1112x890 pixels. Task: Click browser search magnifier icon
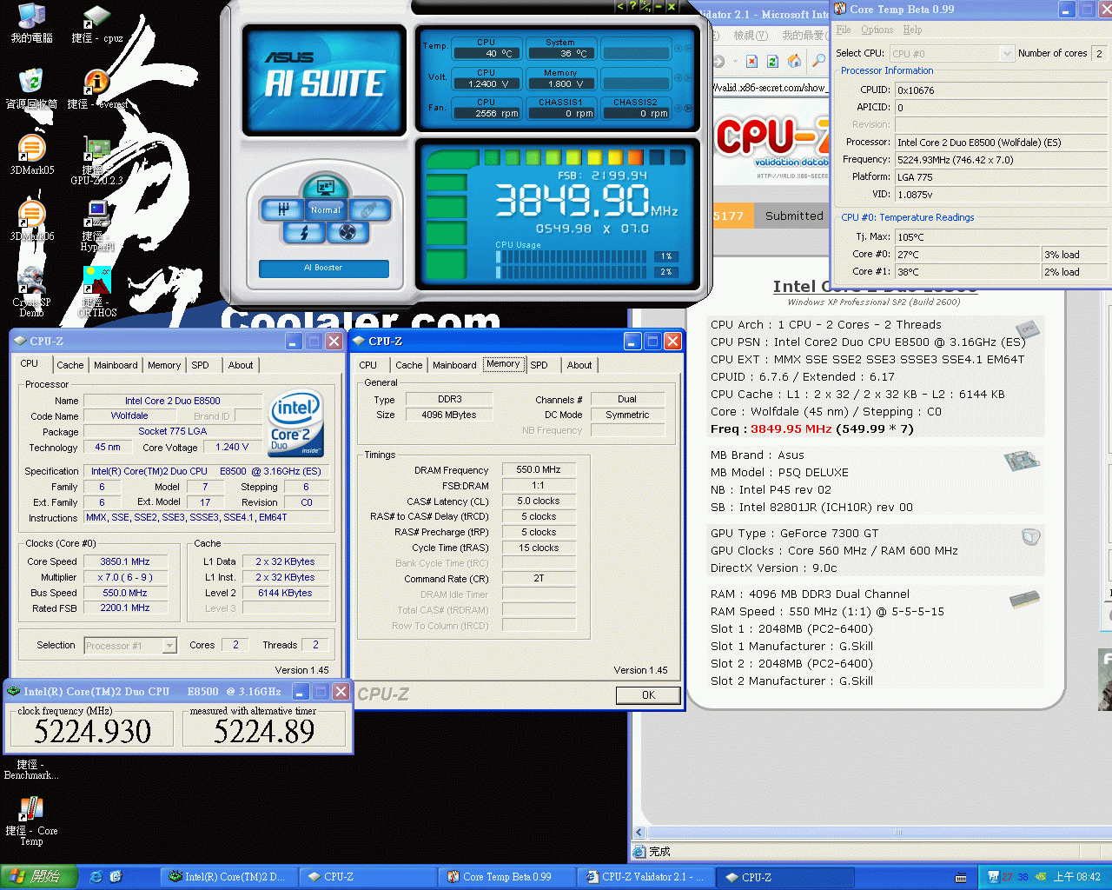(818, 61)
